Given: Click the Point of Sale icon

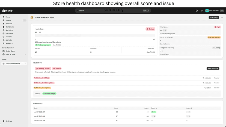Looking at the screenshot, I should pyautogui.click(x=4, y=55).
